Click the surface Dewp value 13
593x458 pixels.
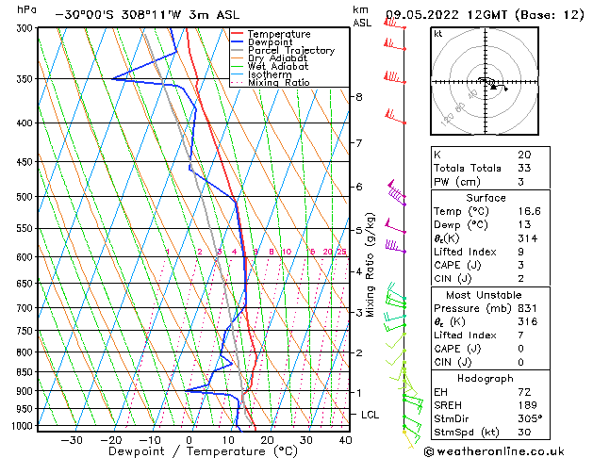click(x=524, y=225)
